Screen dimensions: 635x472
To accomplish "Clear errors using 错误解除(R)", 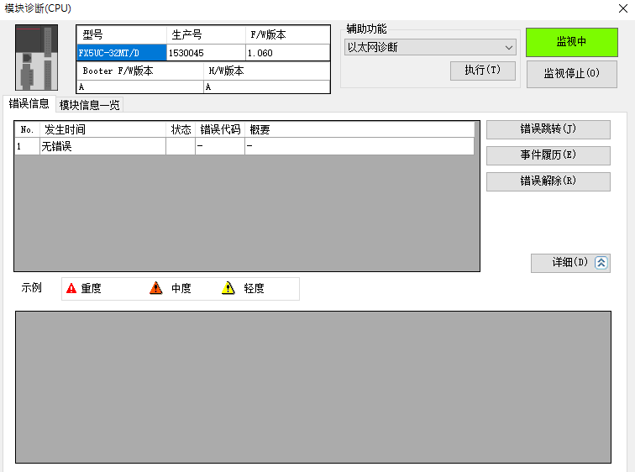I will 548,181.
